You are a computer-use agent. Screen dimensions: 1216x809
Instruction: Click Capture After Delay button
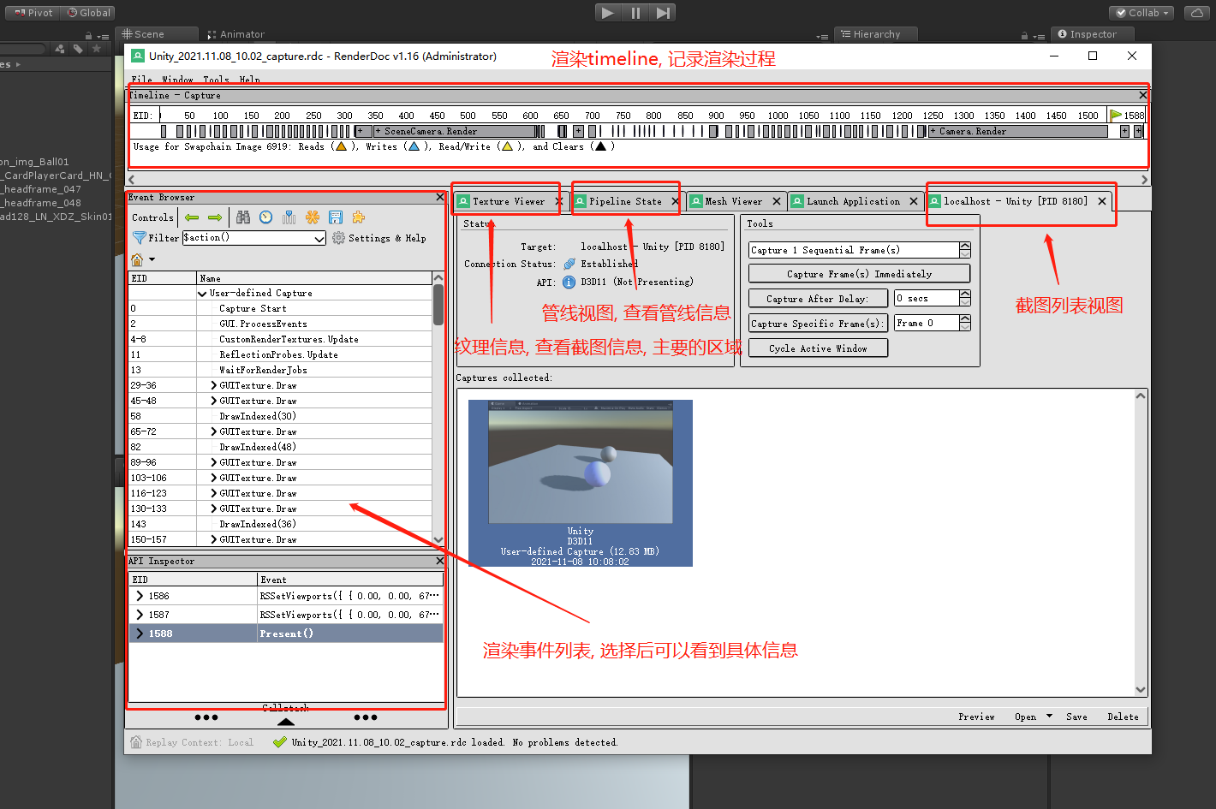point(817,299)
